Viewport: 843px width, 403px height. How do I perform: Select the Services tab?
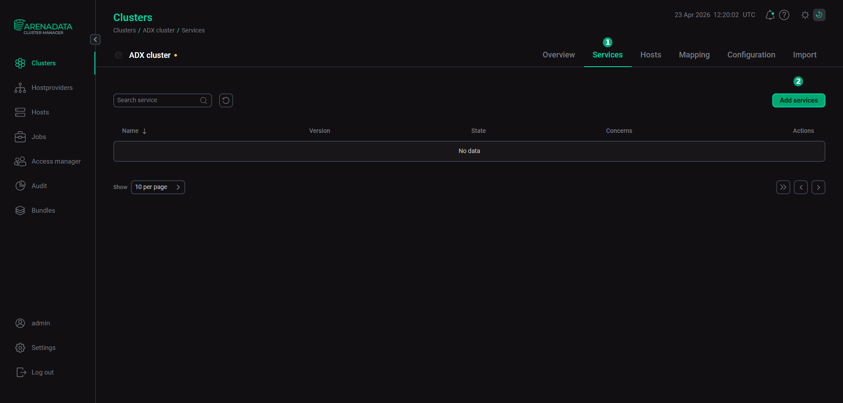[x=608, y=55]
